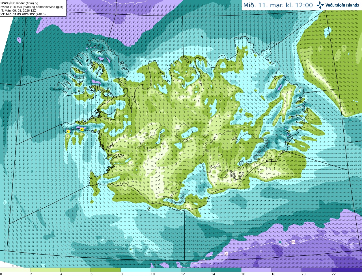The width and height of the screenshot is (362, 276).
Task: Select the 4–6 m/s legend swatch
Action: (x=76, y=270)
